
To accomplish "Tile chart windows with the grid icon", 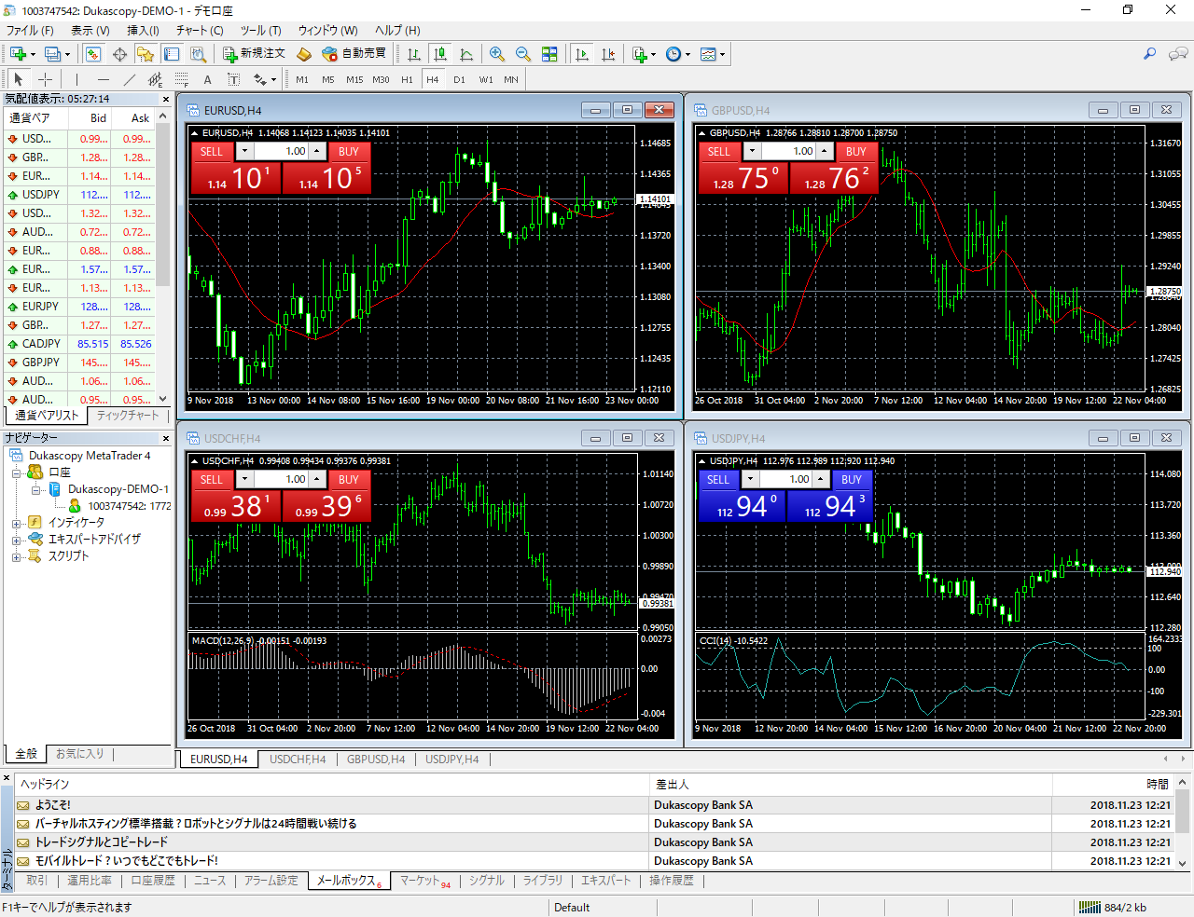I will tap(549, 54).
